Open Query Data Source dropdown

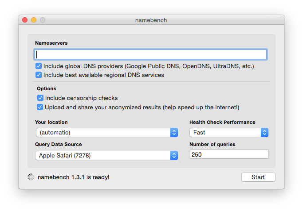[106, 155]
